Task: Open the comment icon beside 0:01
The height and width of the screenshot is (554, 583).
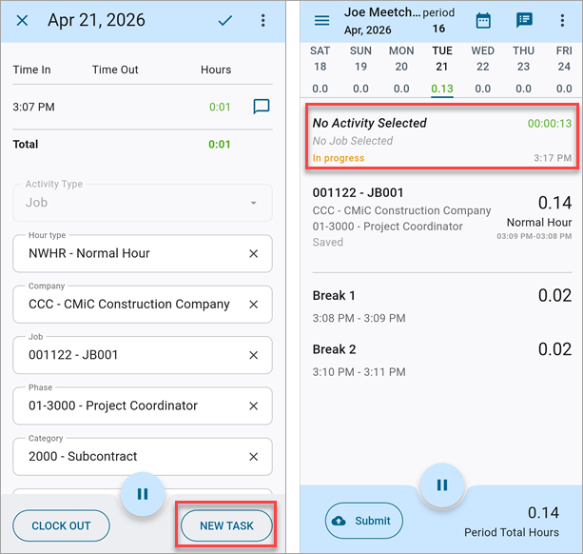Action: pos(262,107)
